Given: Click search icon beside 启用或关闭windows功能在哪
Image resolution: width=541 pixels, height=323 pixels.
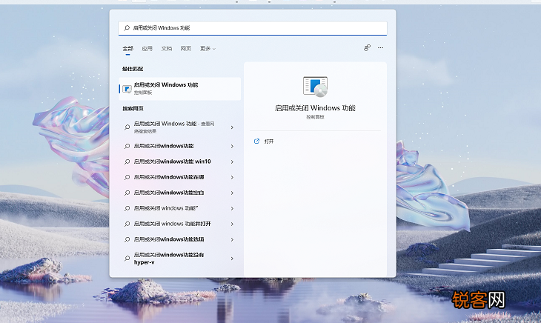Looking at the screenshot, I should pyautogui.click(x=127, y=177).
